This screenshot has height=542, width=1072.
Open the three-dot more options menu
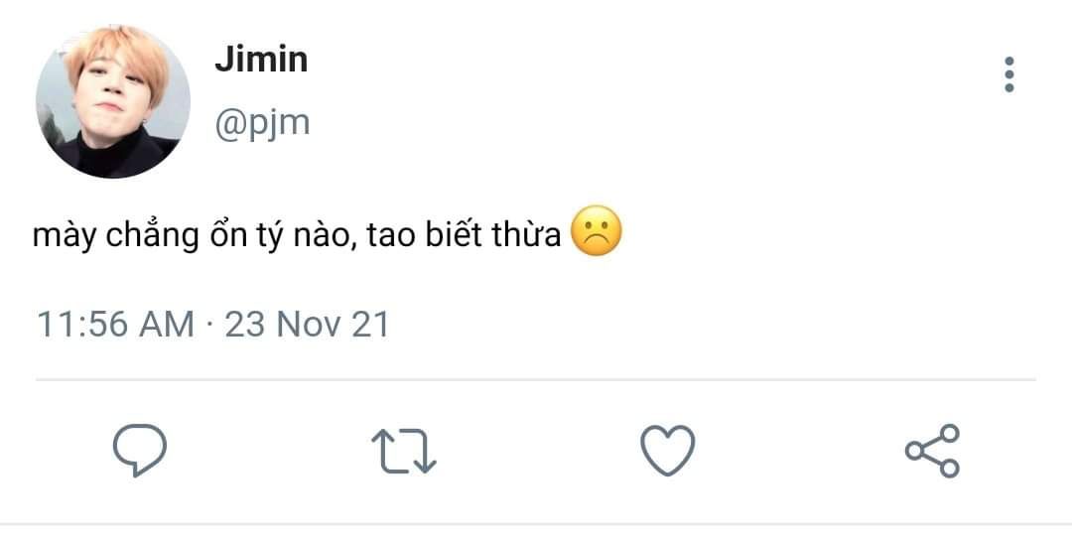point(1009,74)
